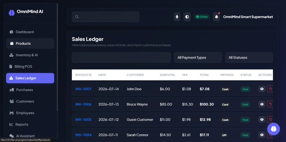
Task: Click the INVOICE ID column header
Action: pos(83,75)
